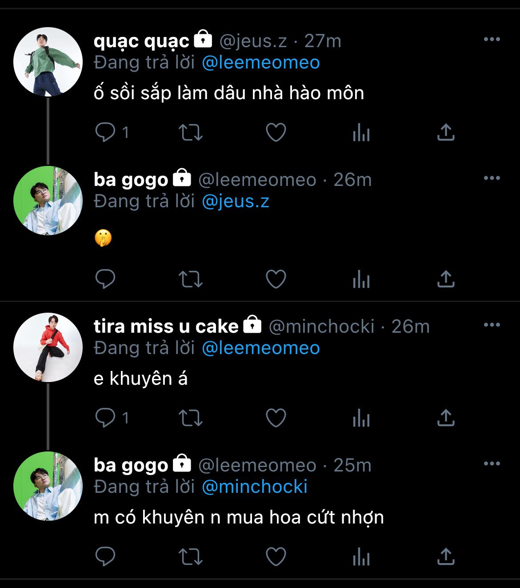The width and height of the screenshot is (520, 588).
Task: View analytics for the 'e khuyên á' tweet
Action: [361, 418]
